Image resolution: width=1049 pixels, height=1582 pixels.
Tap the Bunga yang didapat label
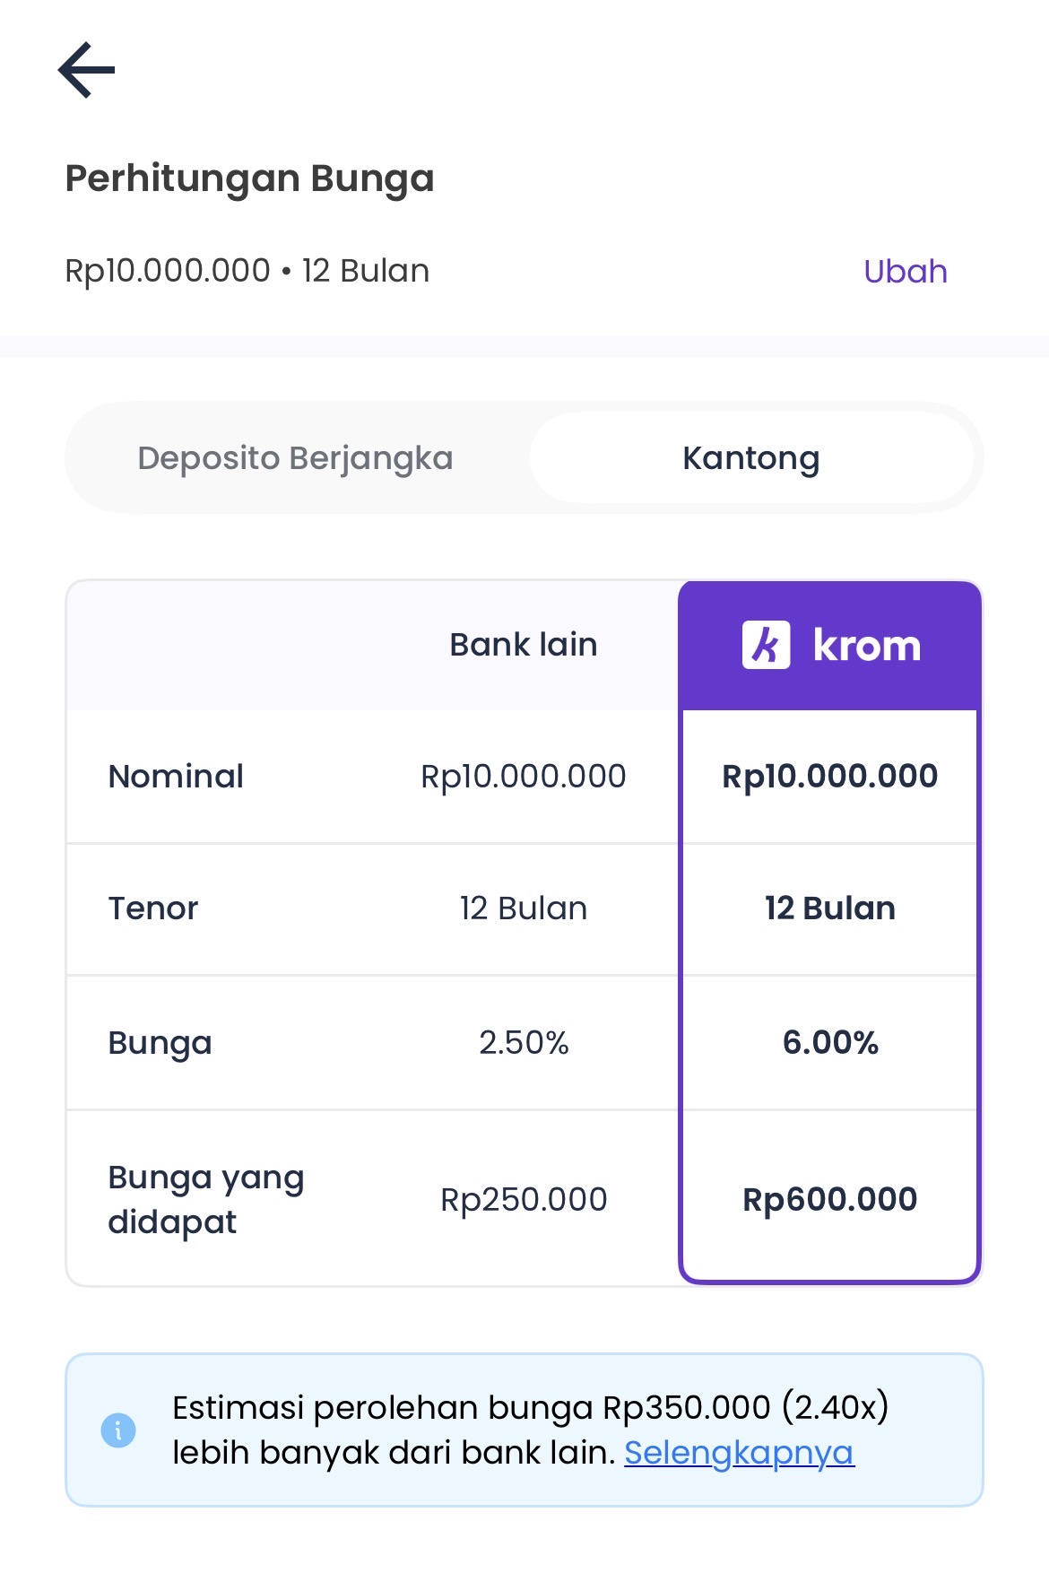click(206, 1199)
